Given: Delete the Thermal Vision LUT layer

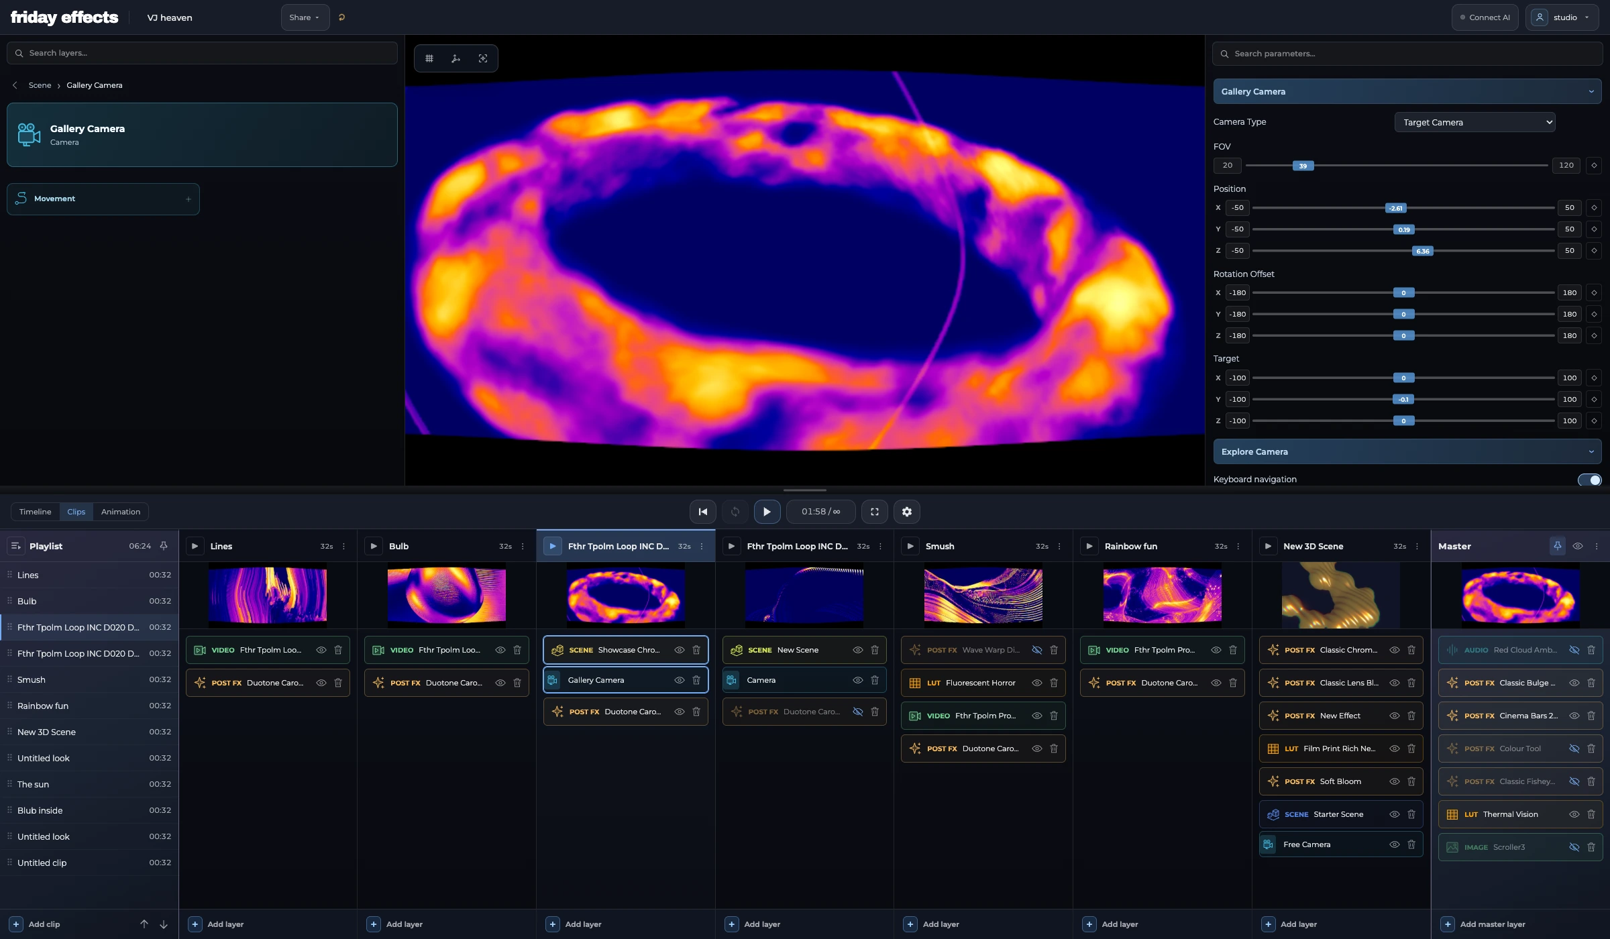Looking at the screenshot, I should [x=1591, y=814].
